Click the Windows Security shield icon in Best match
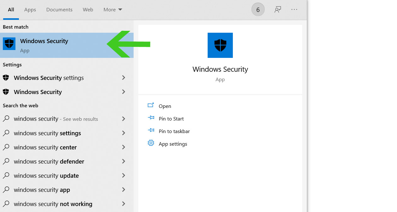Screen dimensions: 397x212 click(x=9, y=43)
